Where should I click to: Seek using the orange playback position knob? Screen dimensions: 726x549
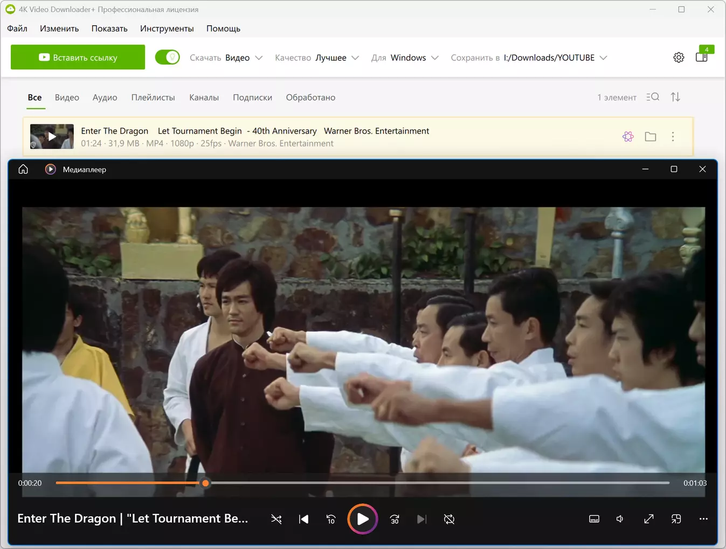(x=205, y=483)
